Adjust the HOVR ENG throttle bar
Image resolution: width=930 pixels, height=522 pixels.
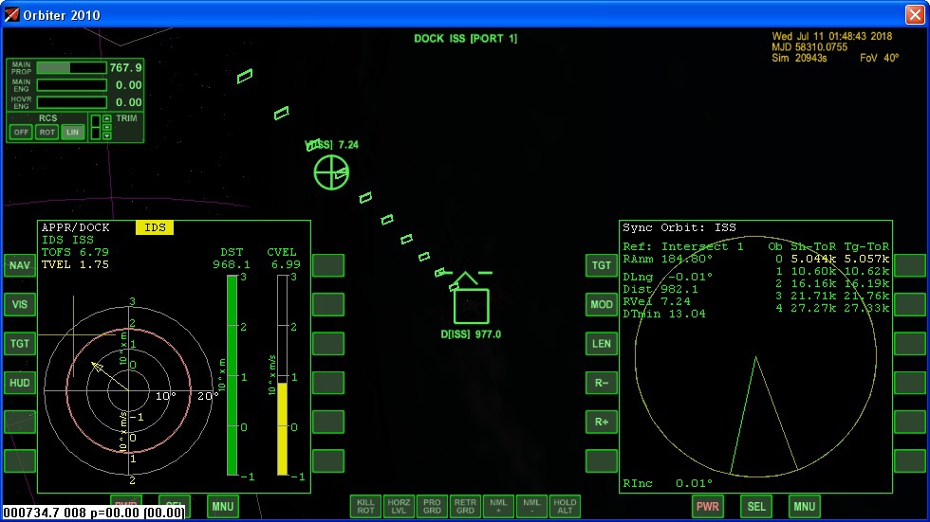[x=72, y=102]
